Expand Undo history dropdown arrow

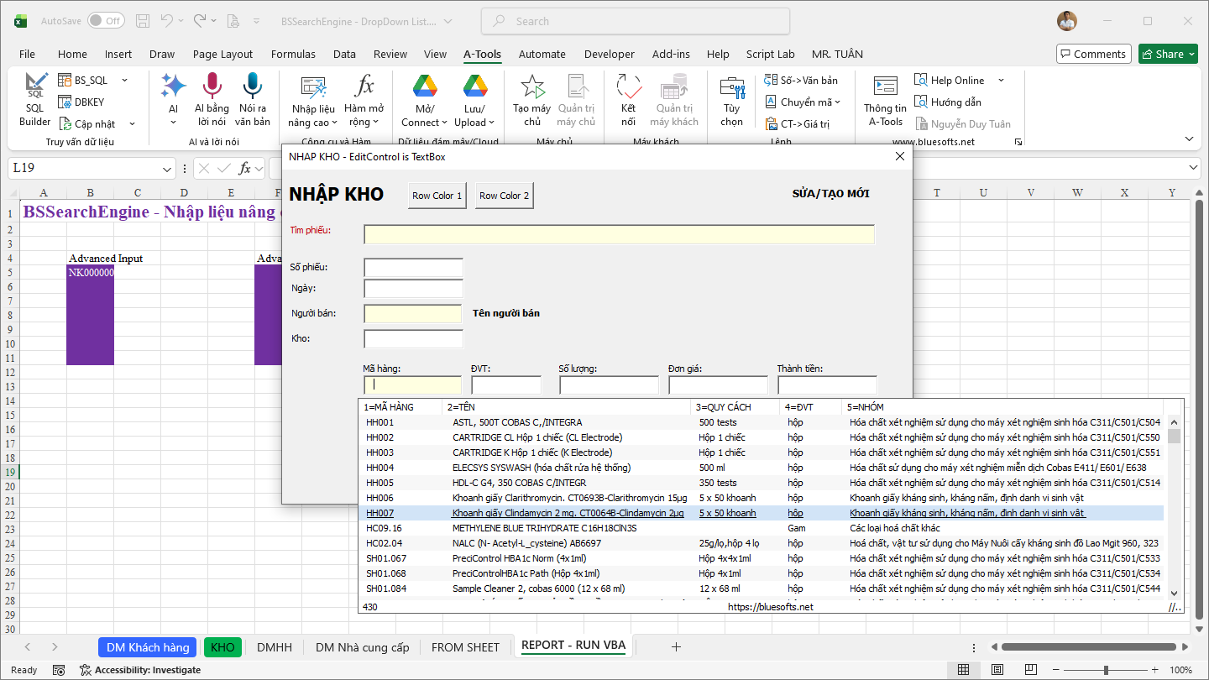(181, 21)
